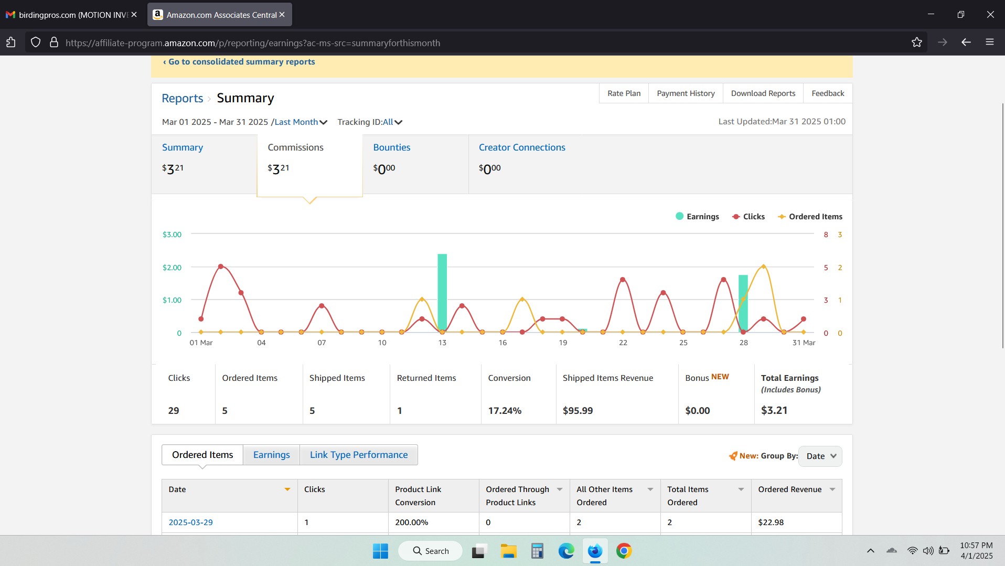Open the 2025-03-29 date row link
The image size is (1005, 566).
click(x=190, y=522)
